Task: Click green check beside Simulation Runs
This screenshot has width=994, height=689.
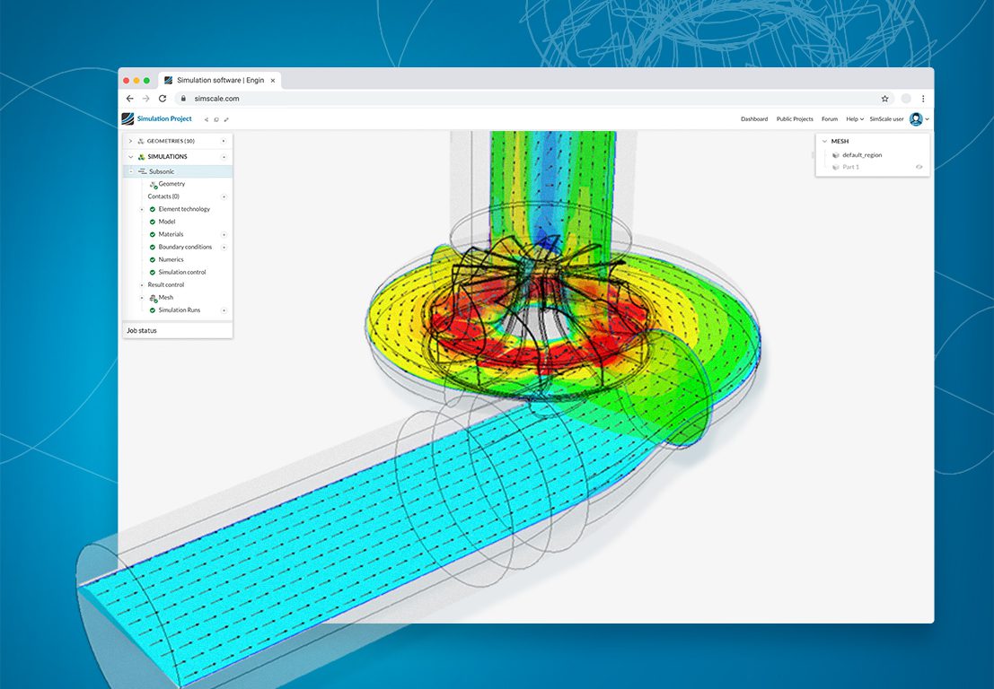Action: (x=152, y=310)
